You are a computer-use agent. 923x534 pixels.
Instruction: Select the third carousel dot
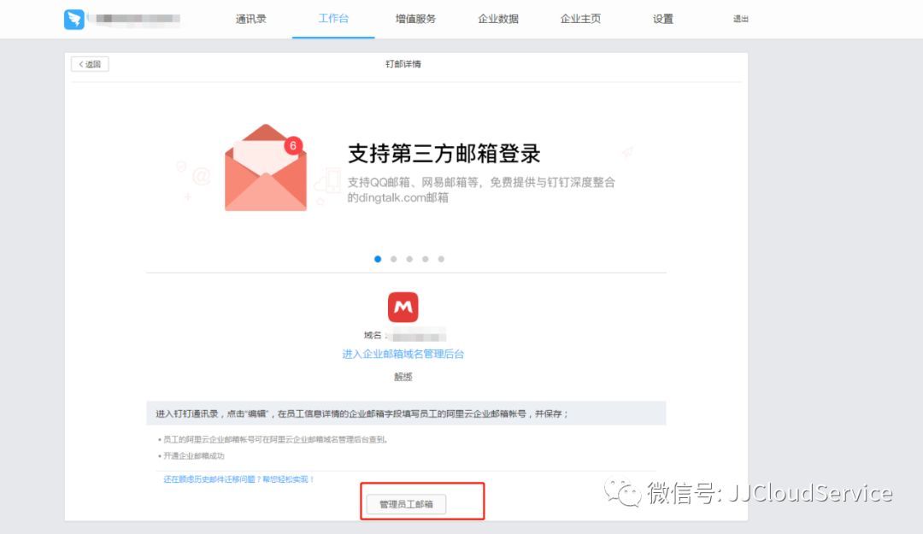pos(409,259)
